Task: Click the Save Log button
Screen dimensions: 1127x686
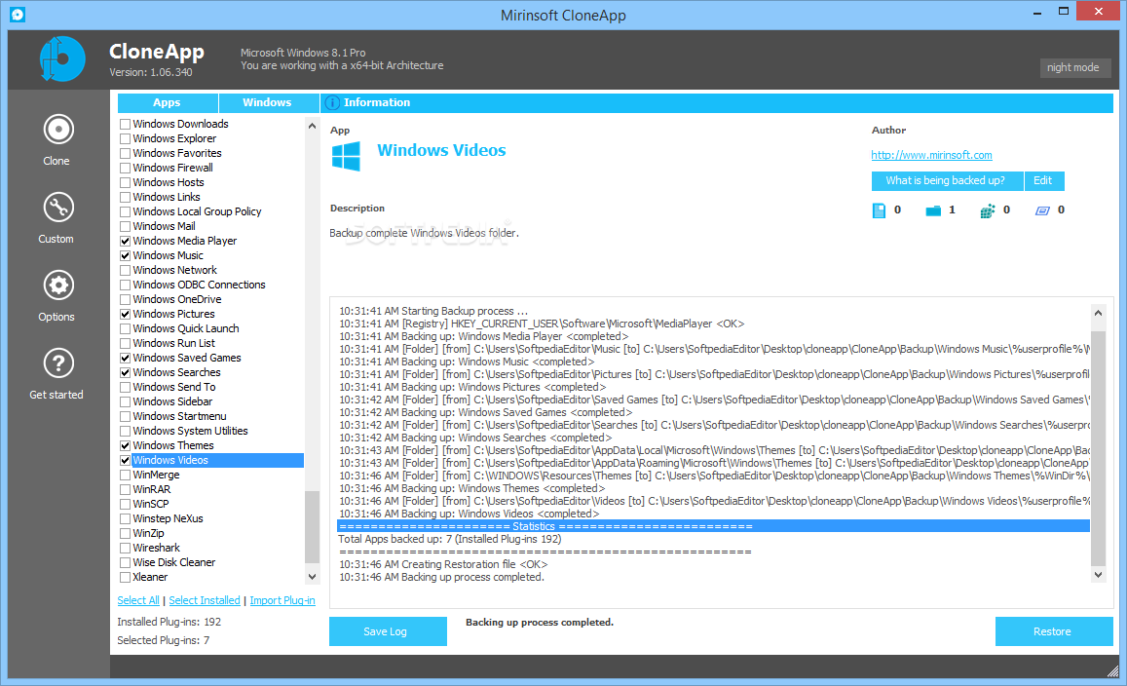Action: point(388,631)
